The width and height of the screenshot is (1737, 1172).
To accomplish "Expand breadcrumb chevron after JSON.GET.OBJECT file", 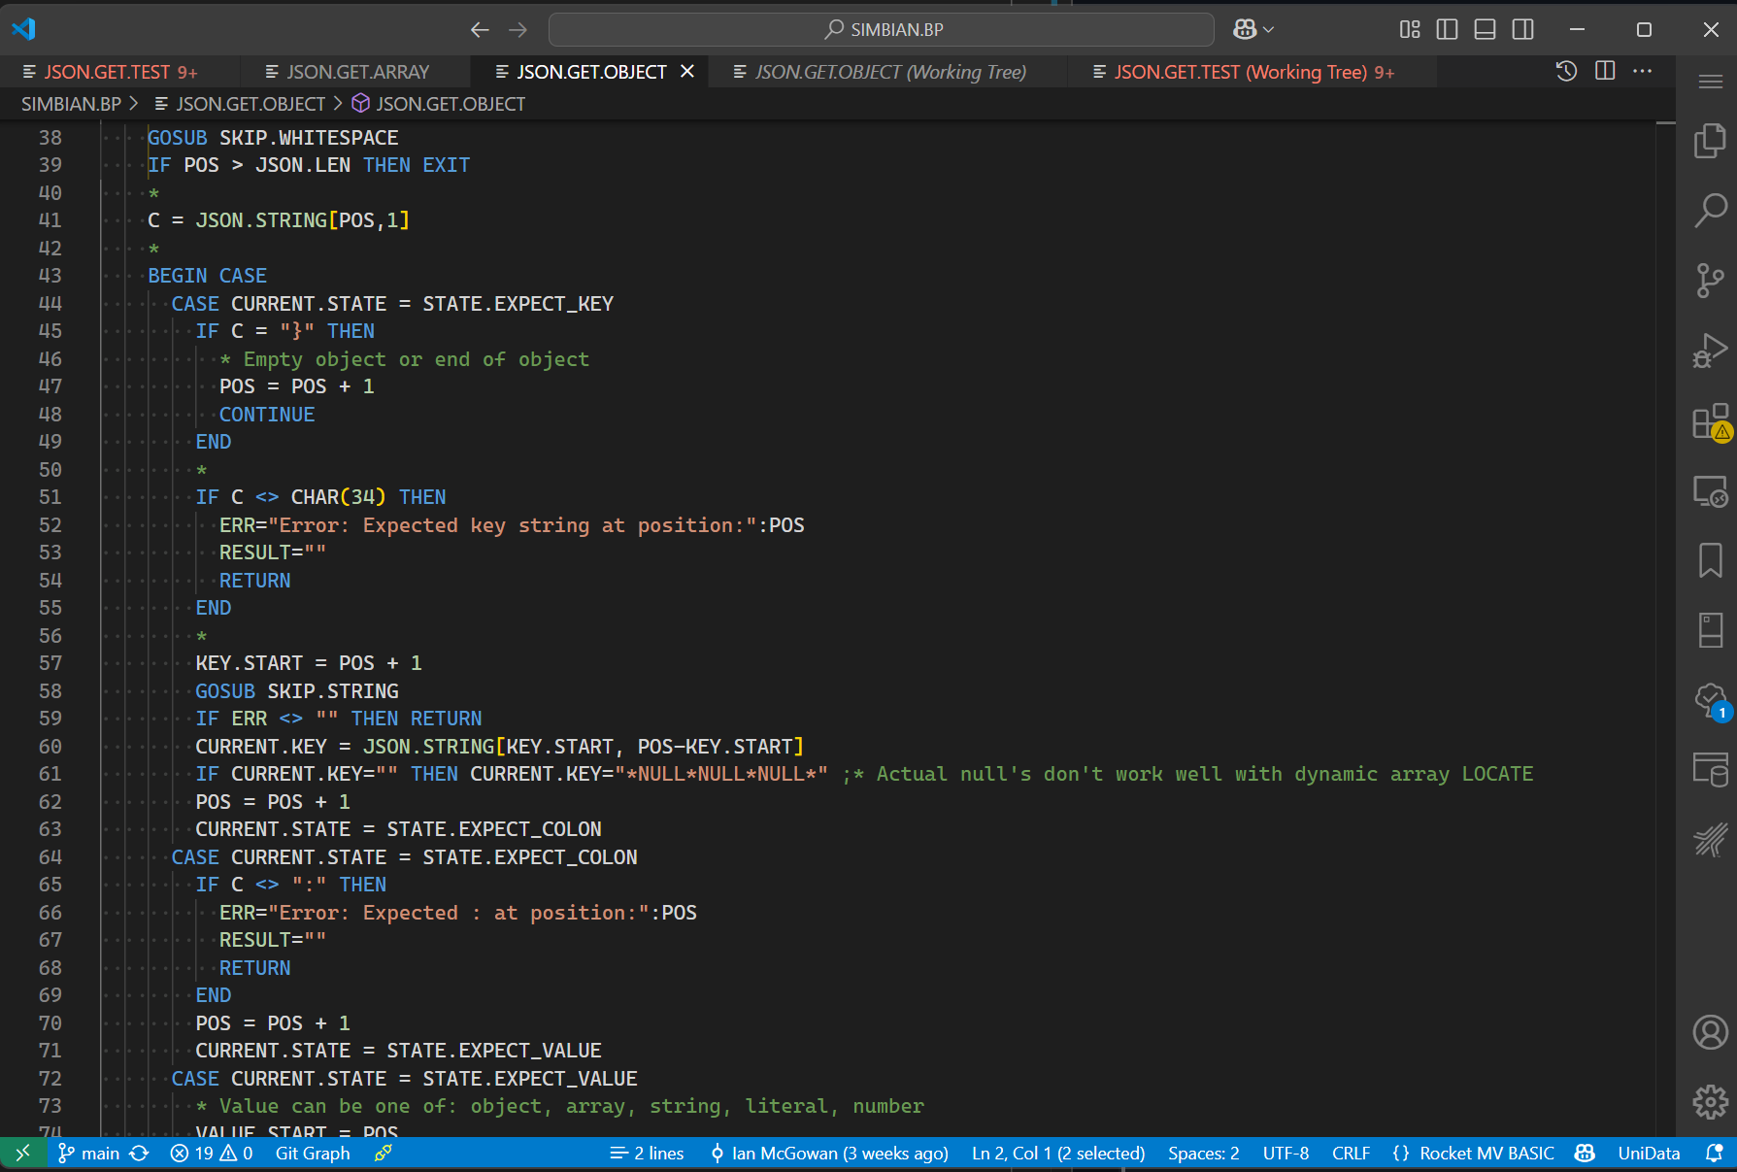I will pos(338,103).
